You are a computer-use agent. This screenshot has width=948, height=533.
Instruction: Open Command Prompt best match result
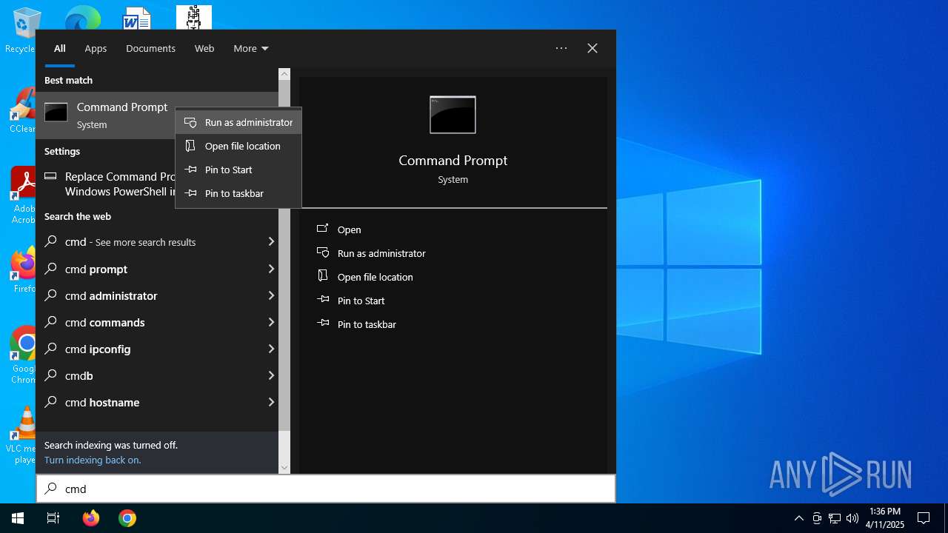pos(105,115)
